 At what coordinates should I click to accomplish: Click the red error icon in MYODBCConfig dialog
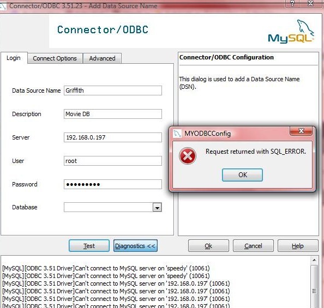click(x=188, y=156)
